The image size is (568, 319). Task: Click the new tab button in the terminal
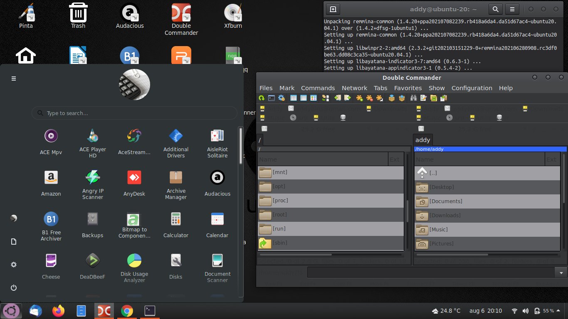(x=333, y=9)
